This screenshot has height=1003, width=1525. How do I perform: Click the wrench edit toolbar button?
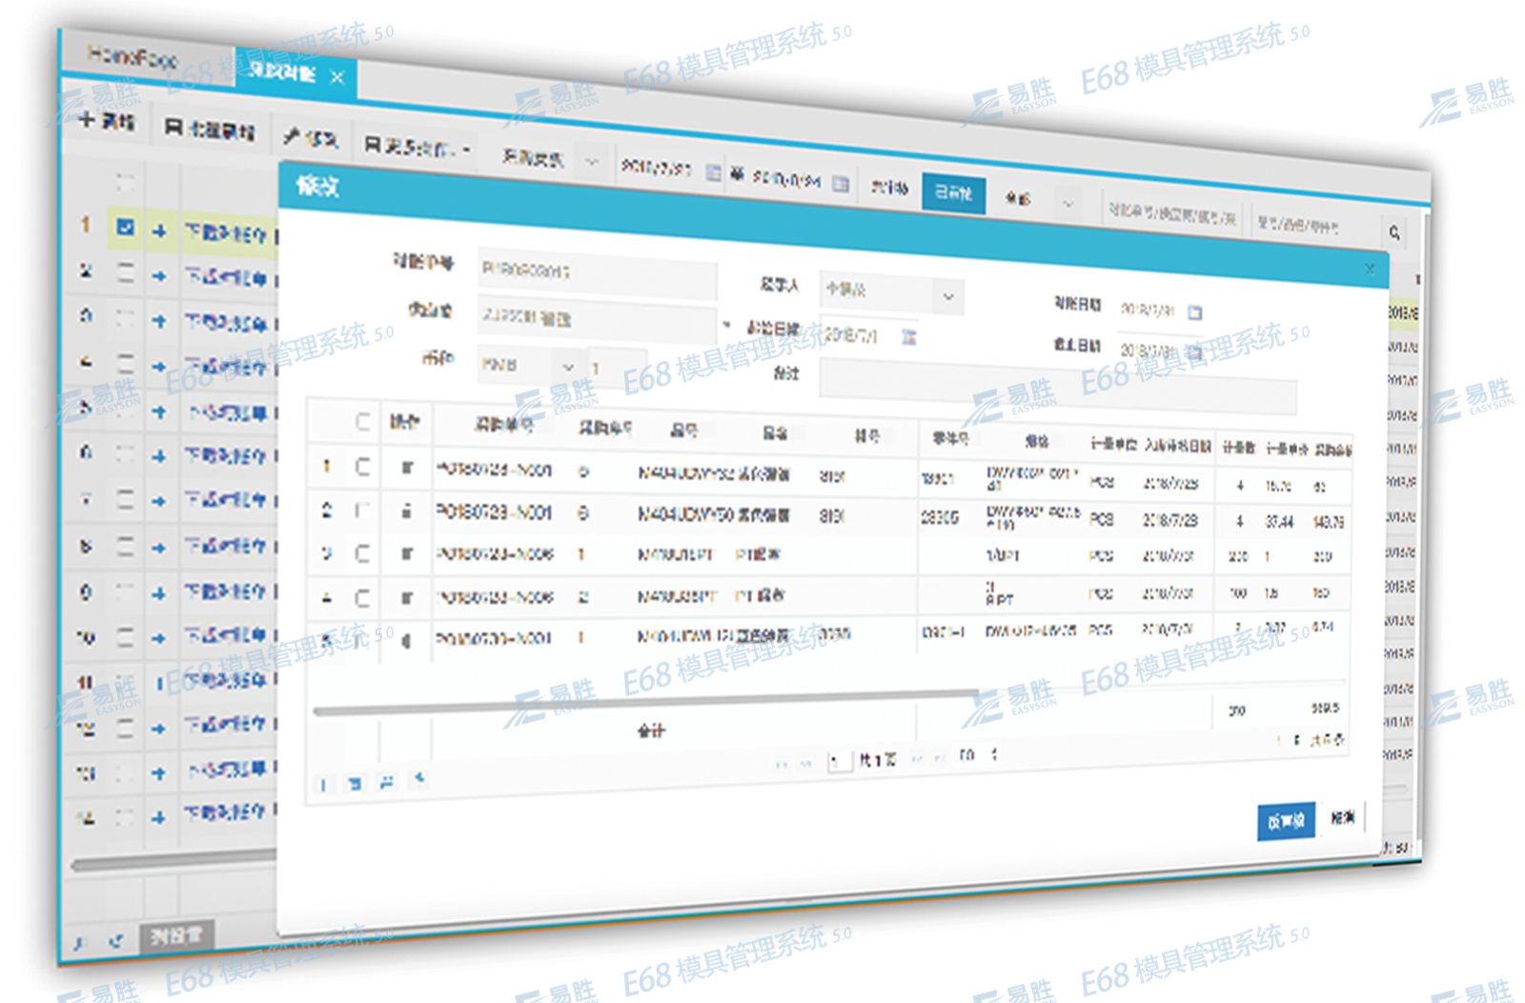click(x=311, y=138)
